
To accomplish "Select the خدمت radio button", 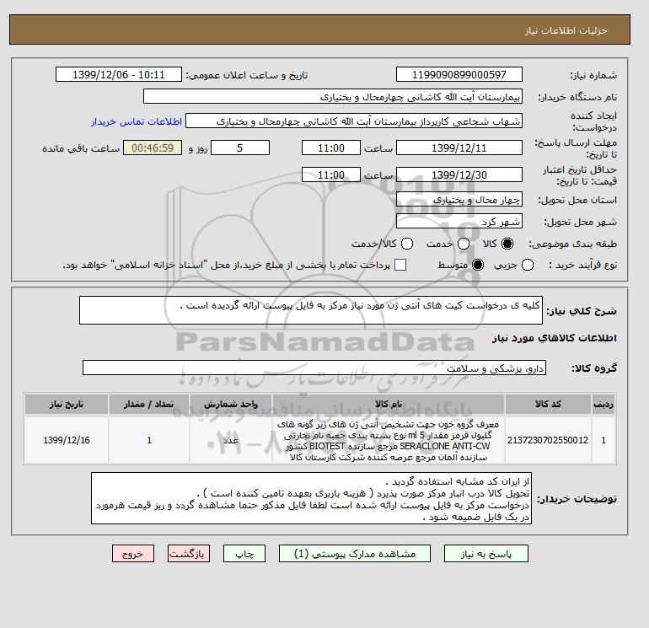I will point(464,244).
